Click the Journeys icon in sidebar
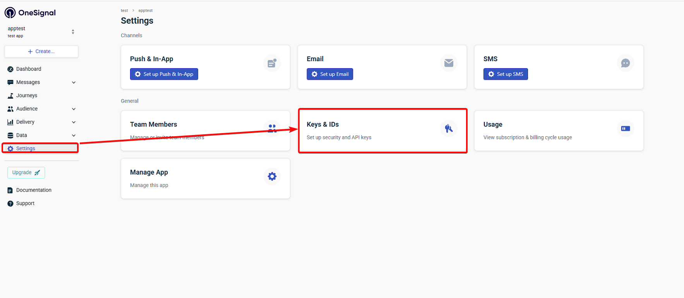Screen dimensions: 684x298 [x=10, y=96]
